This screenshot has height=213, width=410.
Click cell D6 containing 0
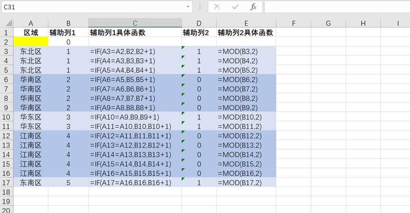tap(199, 80)
